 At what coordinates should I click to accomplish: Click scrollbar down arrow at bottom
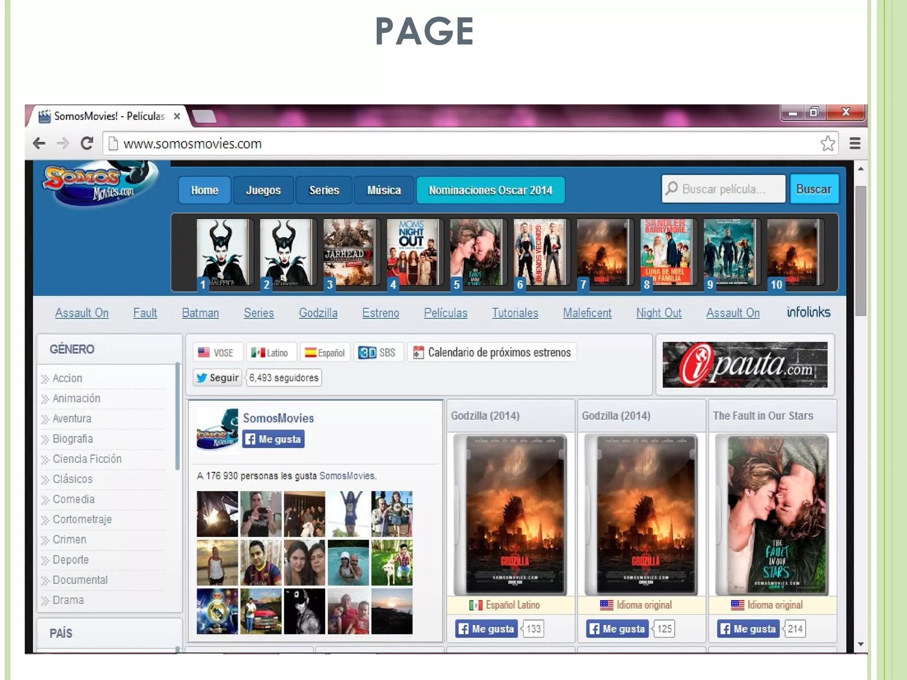[x=860, y=644]
